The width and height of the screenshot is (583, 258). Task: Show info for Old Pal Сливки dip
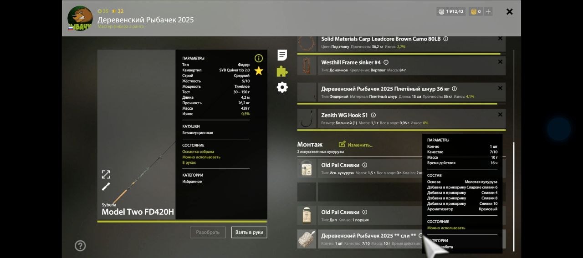[364, 212]
